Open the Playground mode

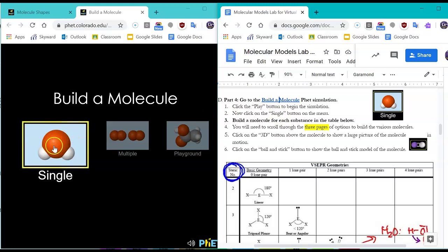pos(188,135)
